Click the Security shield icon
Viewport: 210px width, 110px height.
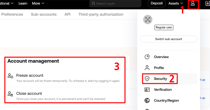147,79
